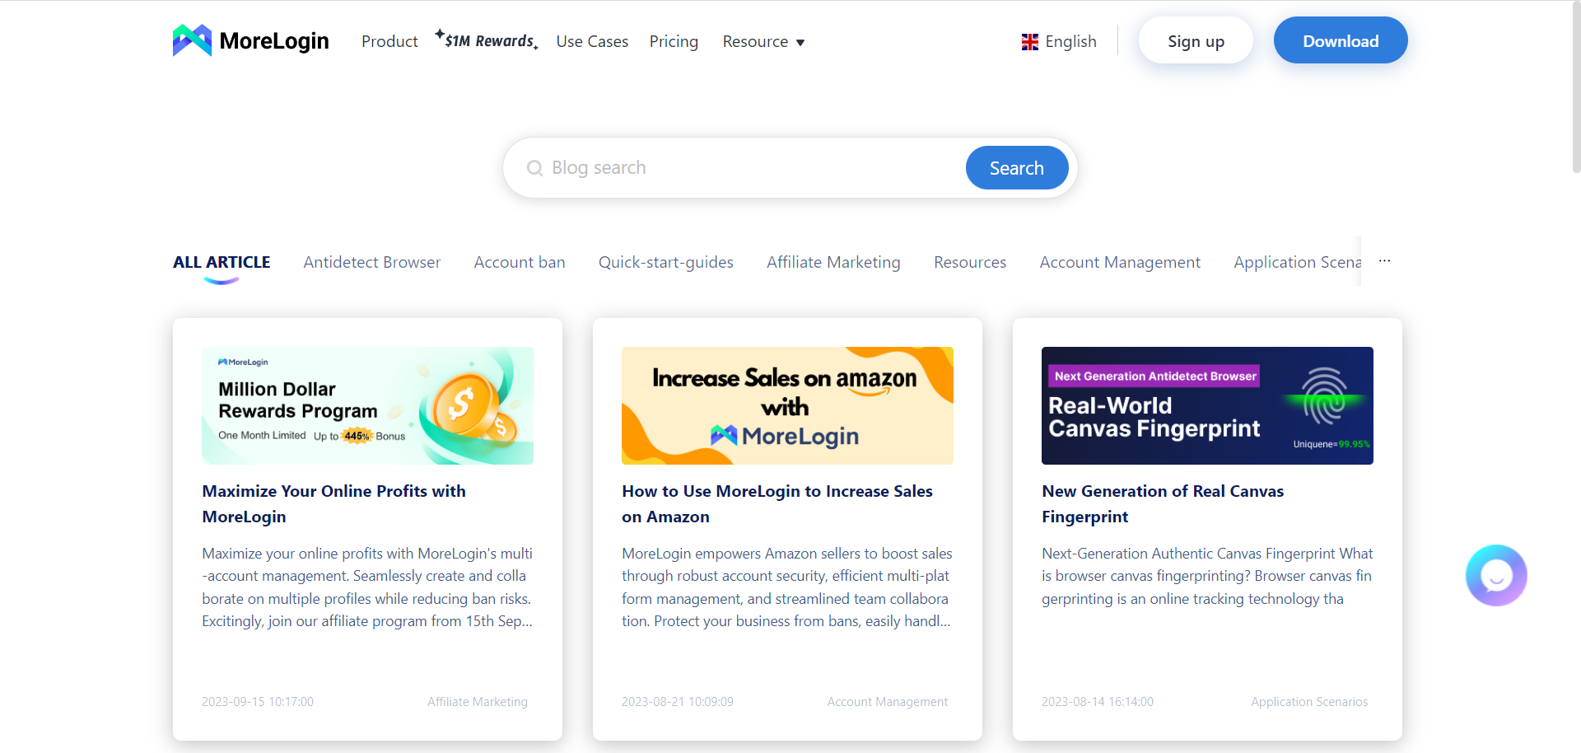Select the ALL ARTICLE filter
Screen dimensions: 1581x753
pyautogui.click(x=221, y=262)
